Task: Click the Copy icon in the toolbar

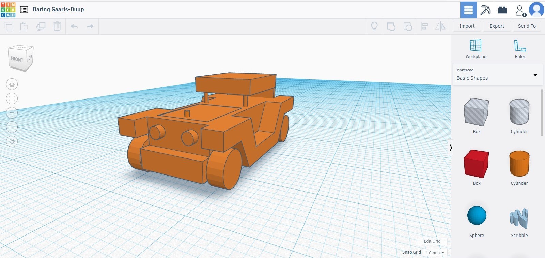Action: click(8, 26)
